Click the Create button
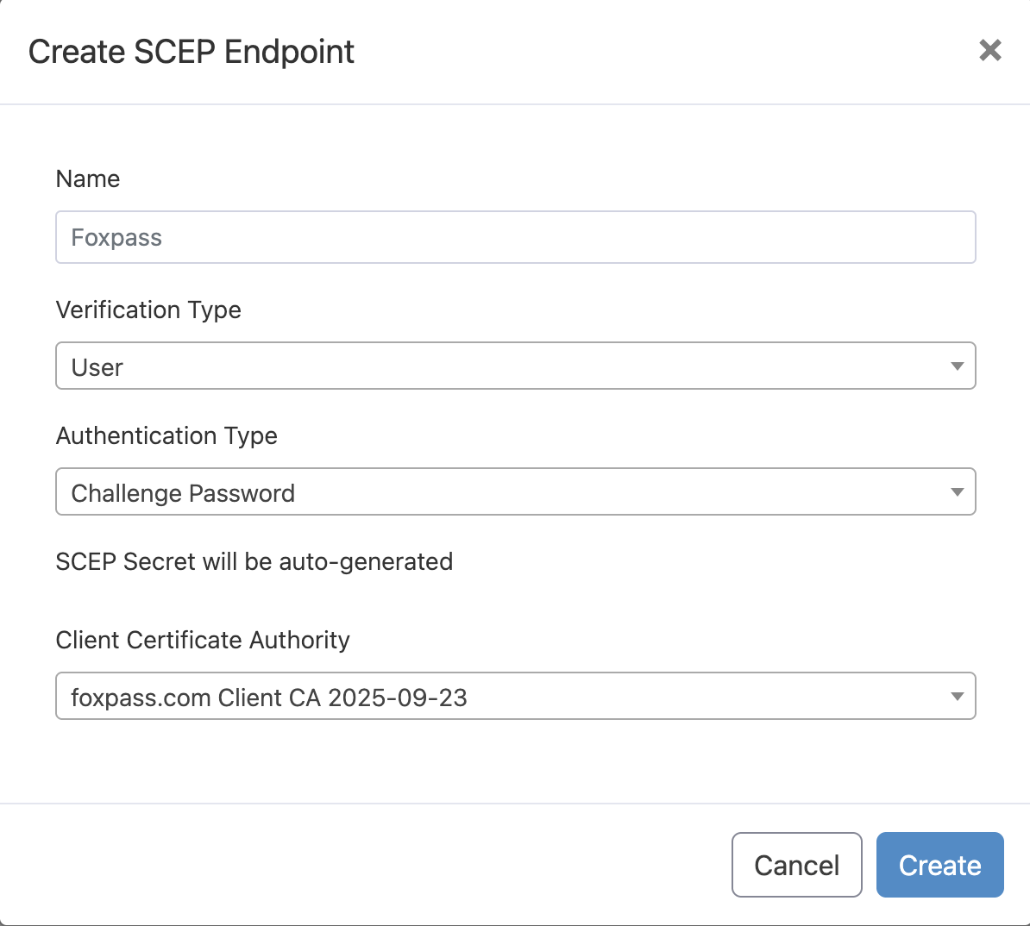 click(x=940, y=865)
